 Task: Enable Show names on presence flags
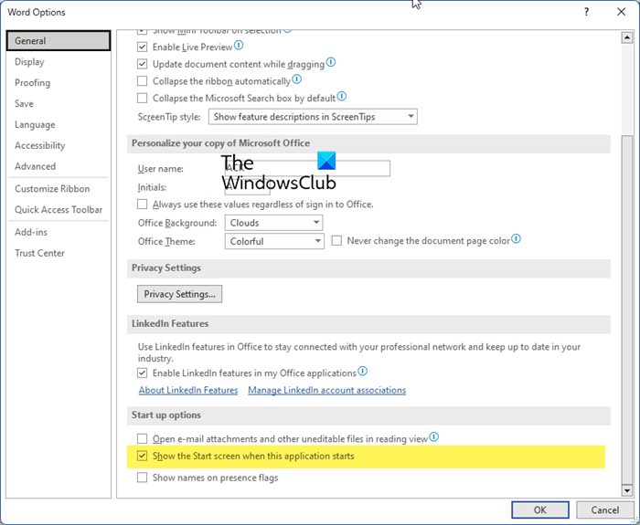[x=142, y=478]
